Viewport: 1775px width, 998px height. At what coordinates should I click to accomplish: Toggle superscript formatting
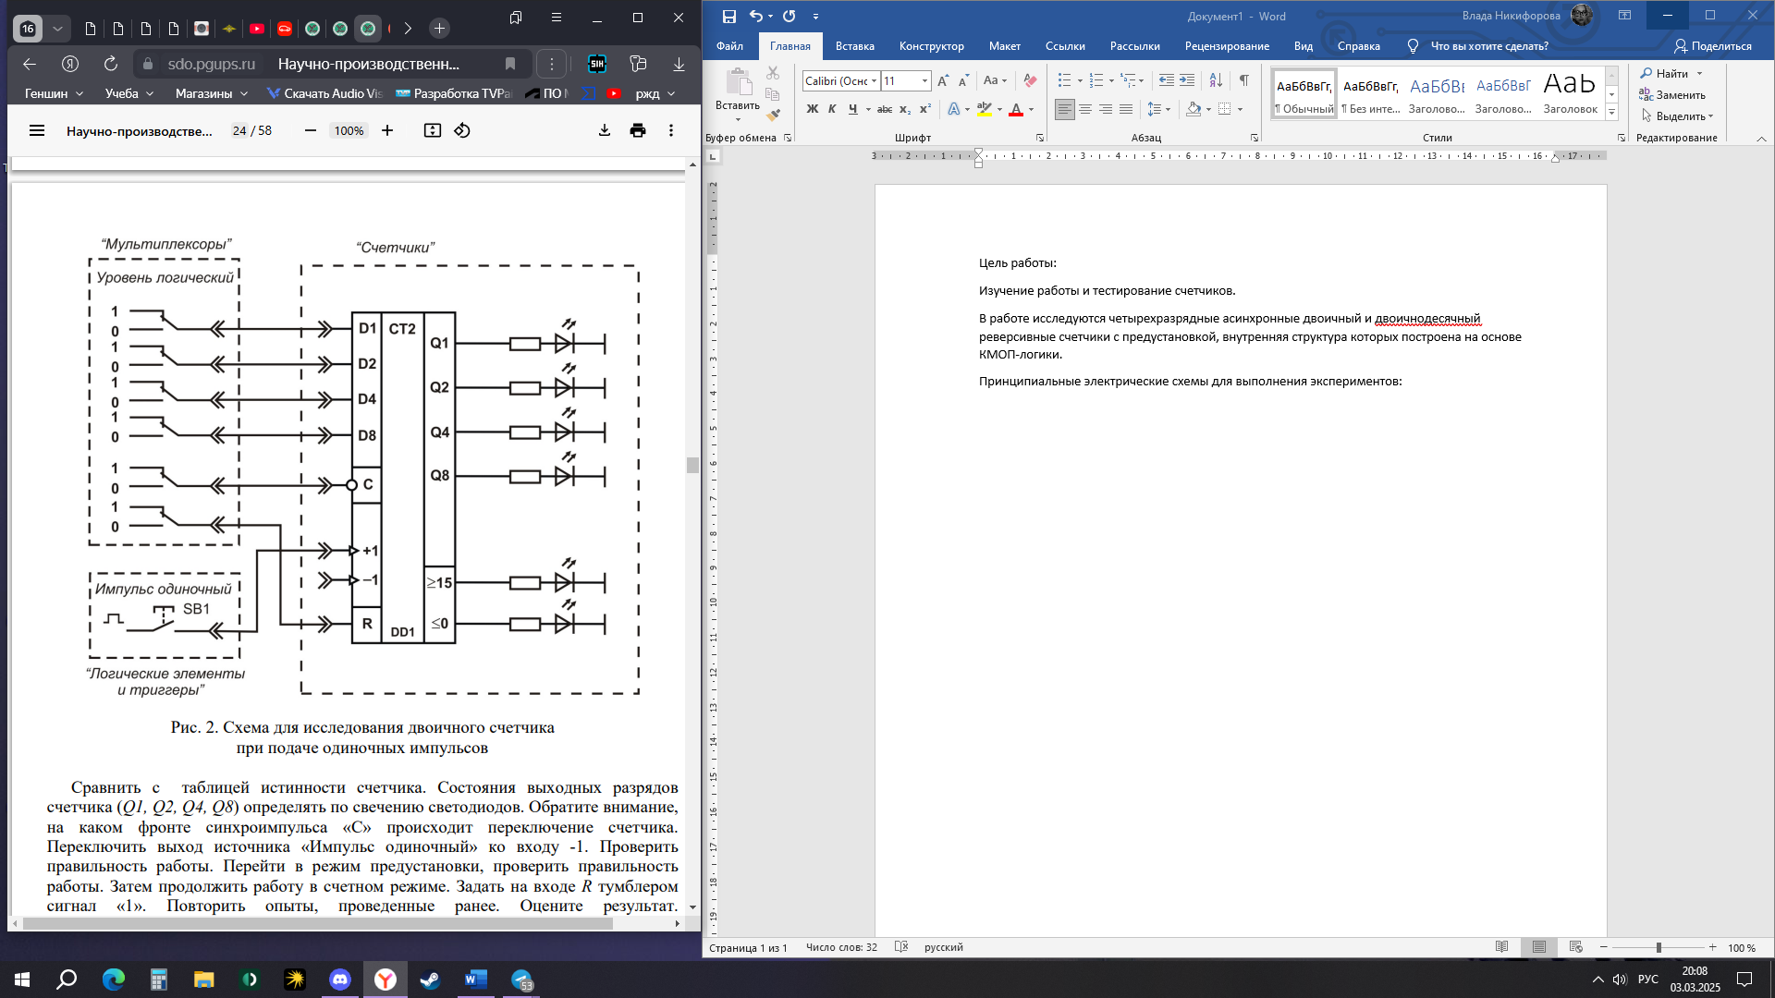pos(925,110)
